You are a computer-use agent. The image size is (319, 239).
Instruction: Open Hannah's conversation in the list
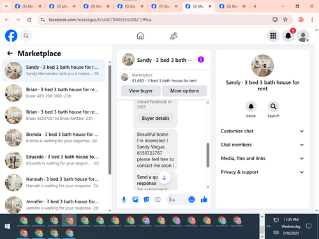(54, 182)
